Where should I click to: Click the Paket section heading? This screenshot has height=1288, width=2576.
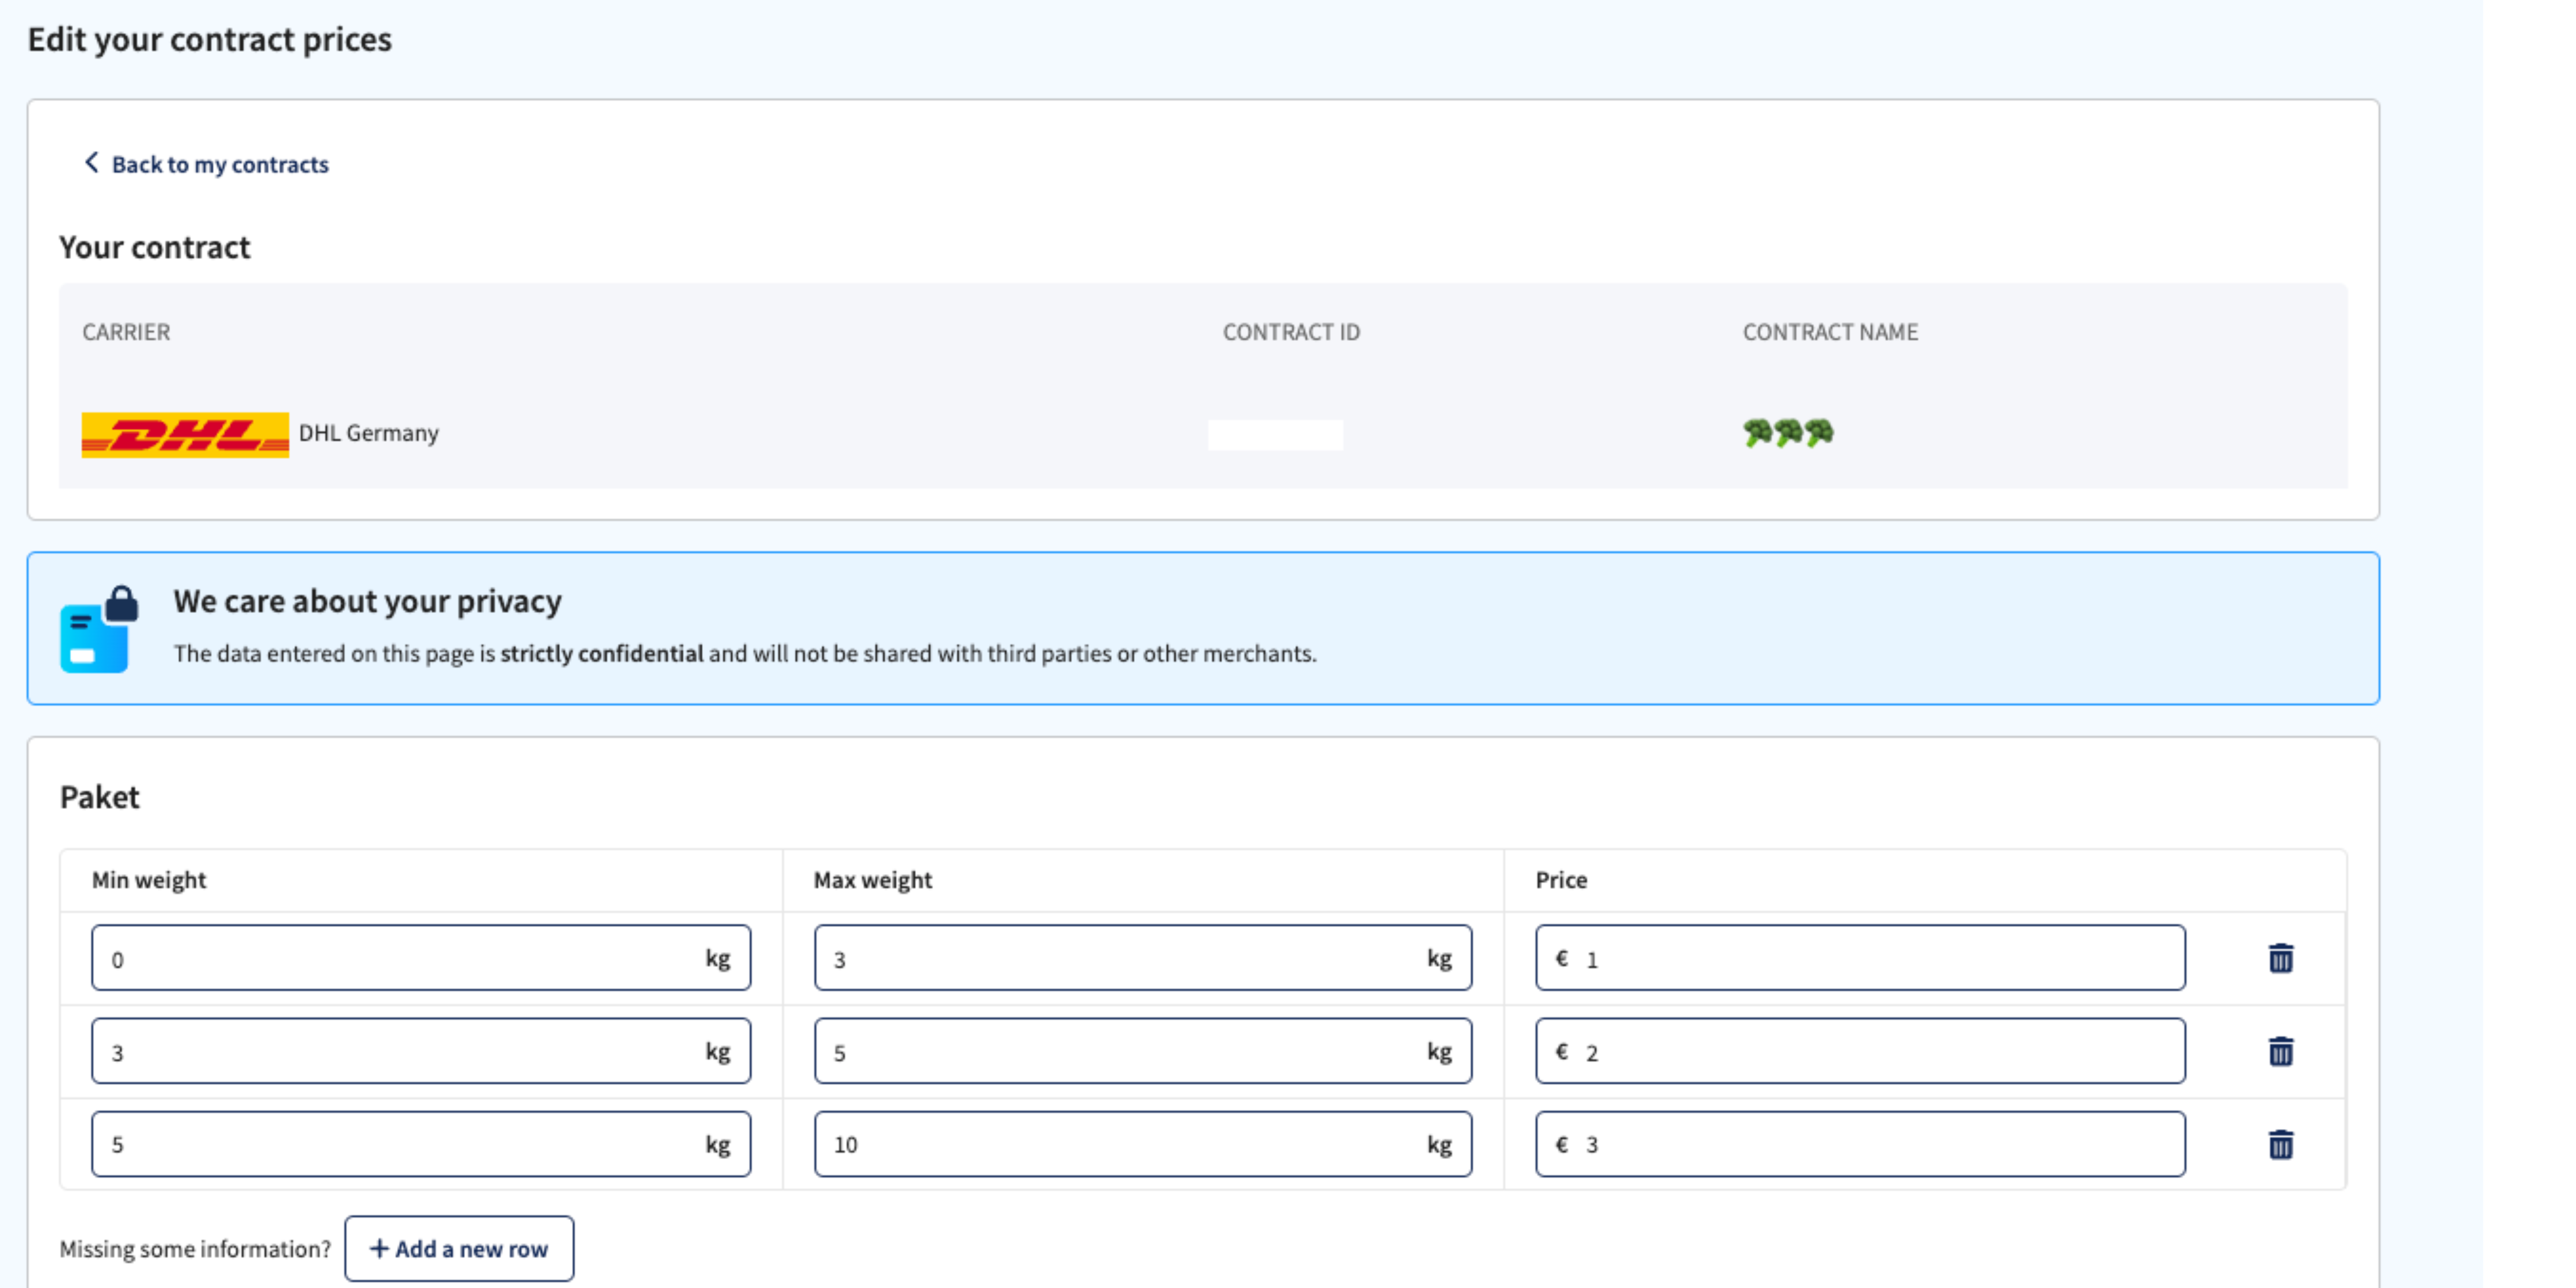coord(99,797)
